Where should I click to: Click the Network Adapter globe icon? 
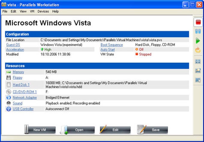point(9,98)
